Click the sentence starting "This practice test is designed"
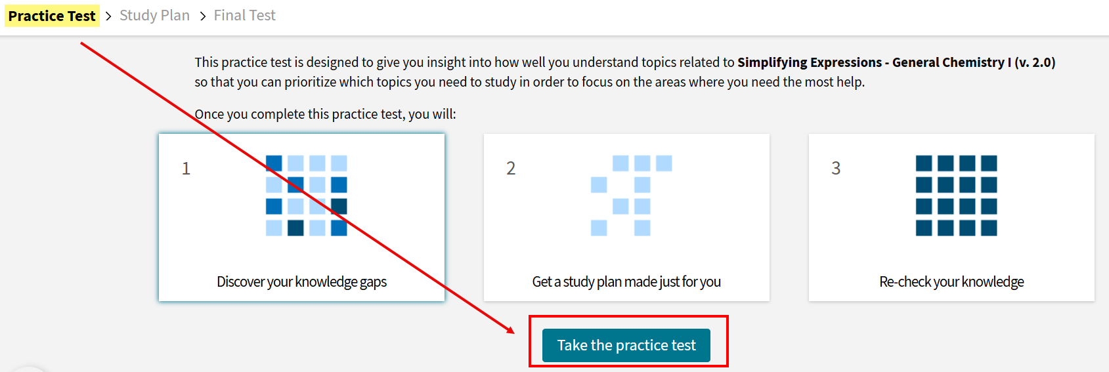The image size is (1109, 372). point(464,62)
